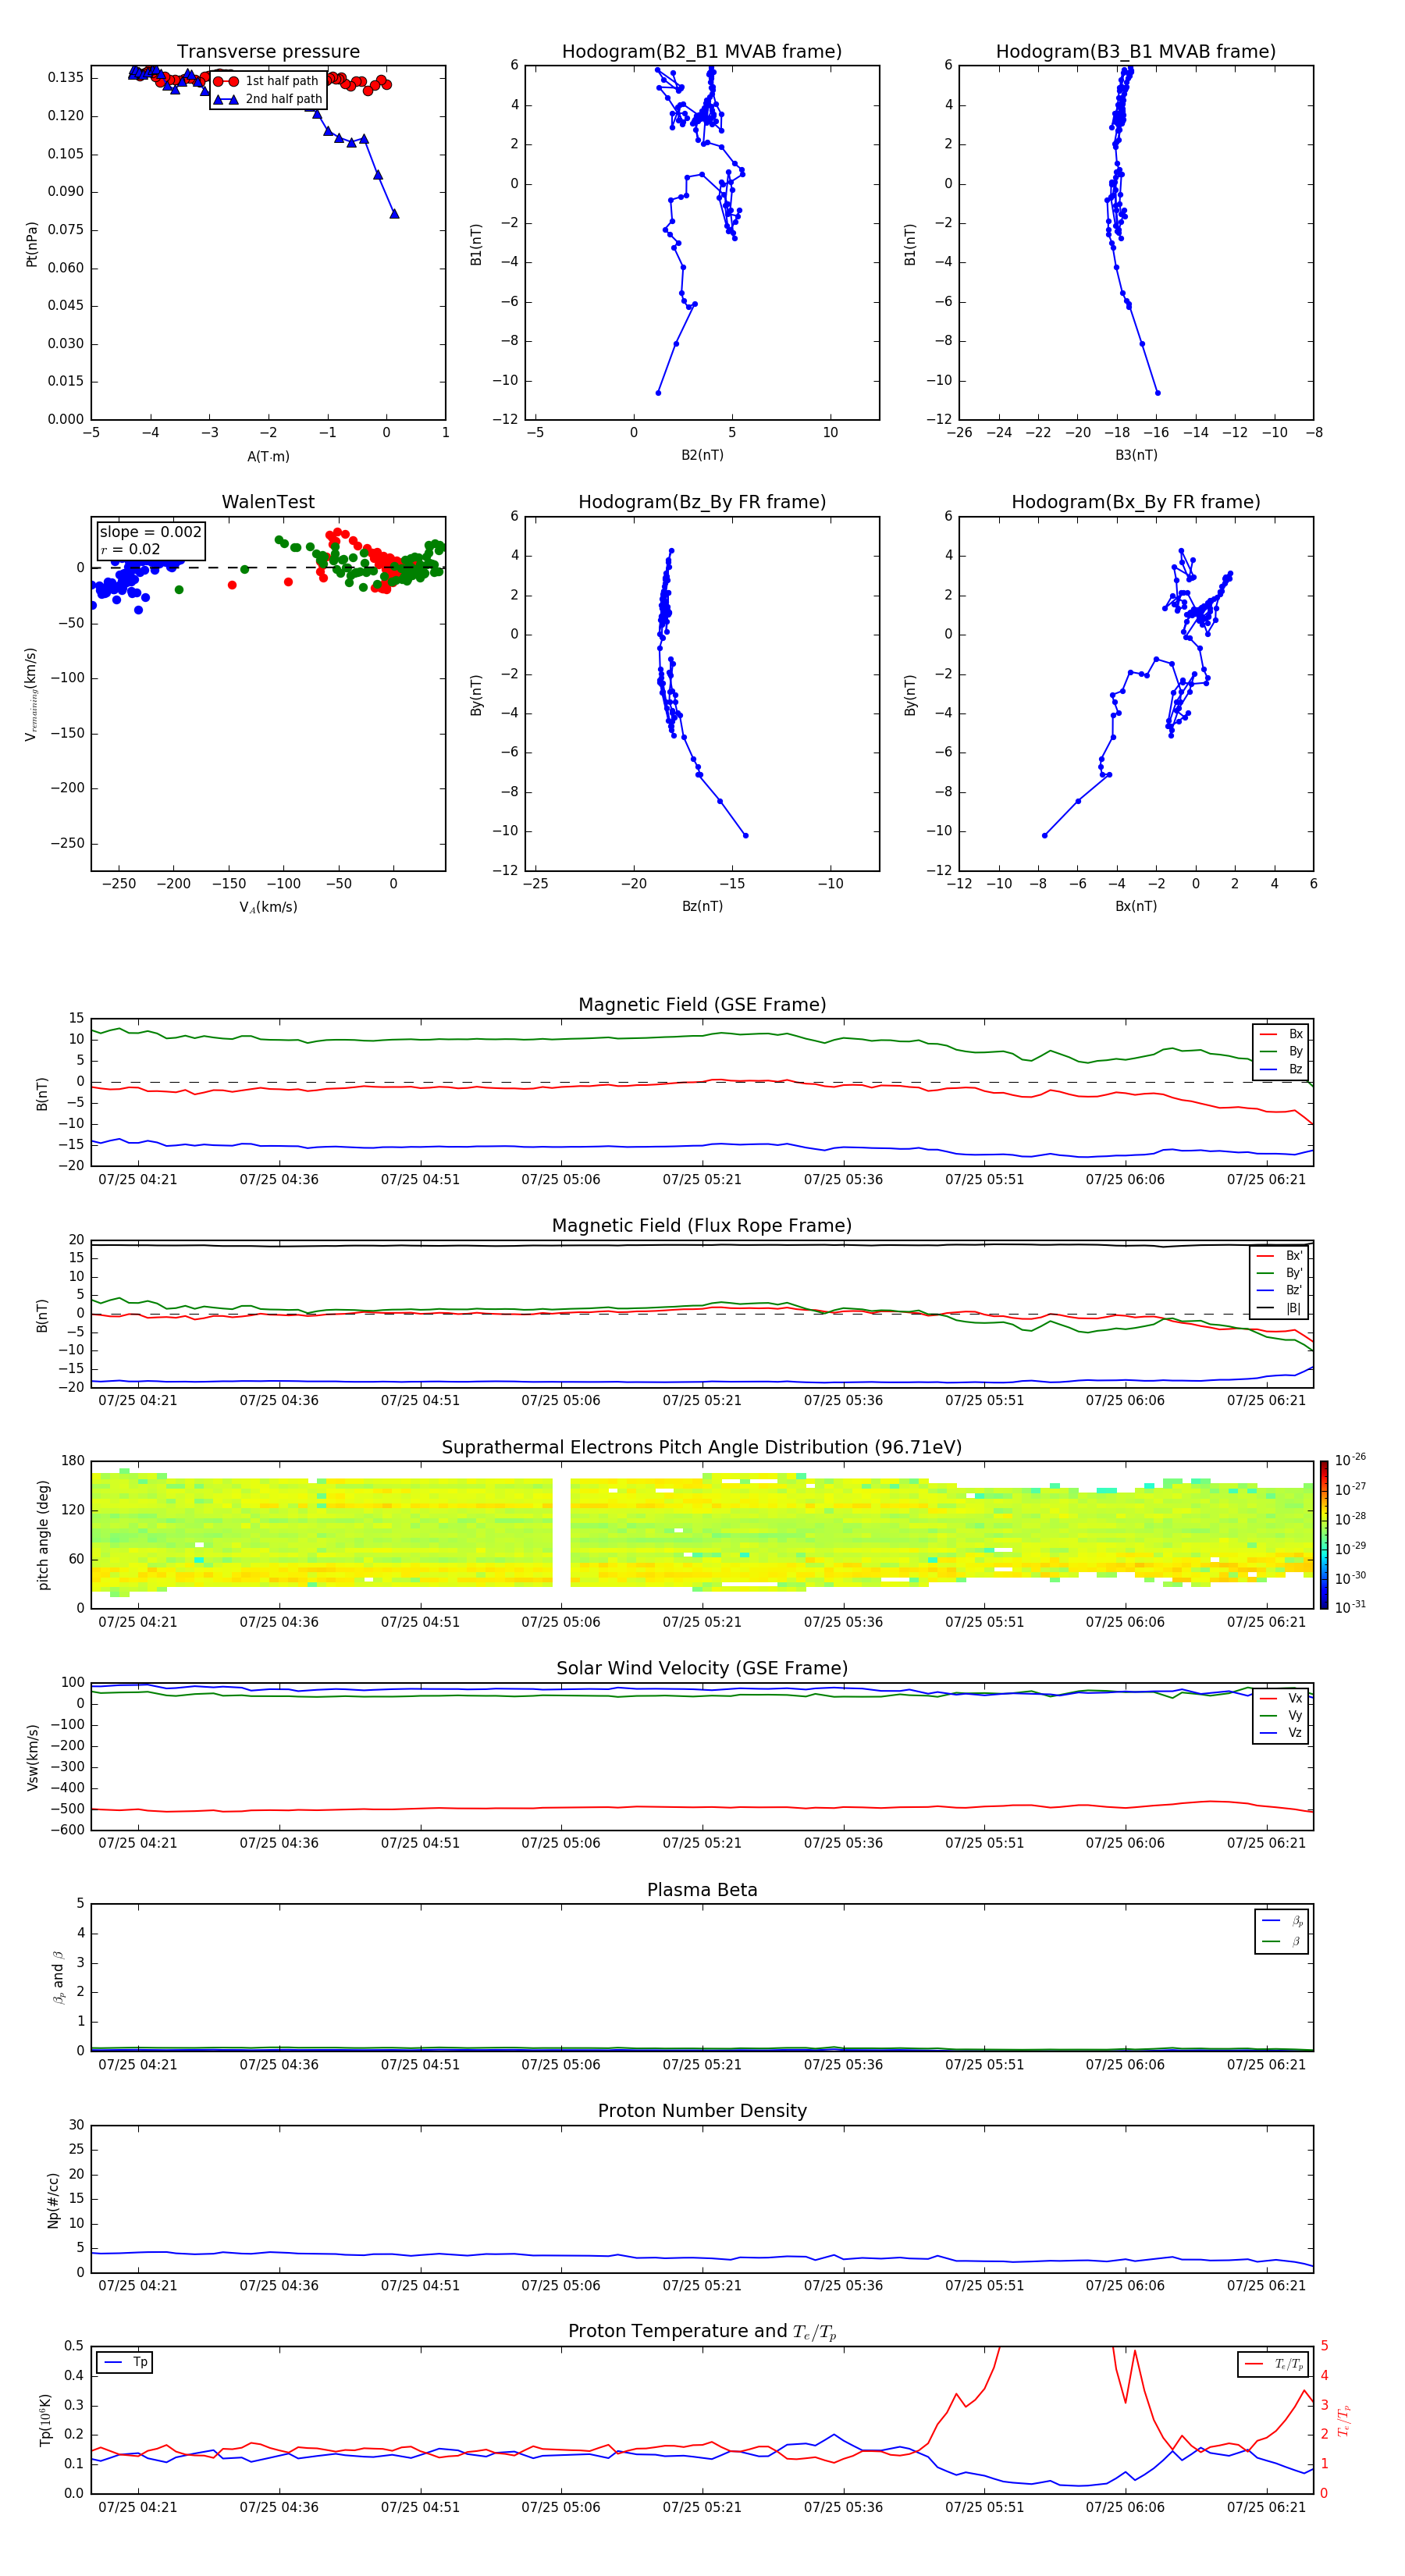Screen dimensions: 1405x2576
Task: Click the "Magnetic Field (Flux Rope Frame)" title
Action: 702,1226
